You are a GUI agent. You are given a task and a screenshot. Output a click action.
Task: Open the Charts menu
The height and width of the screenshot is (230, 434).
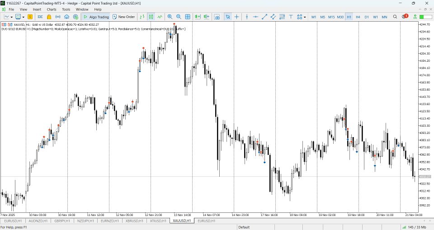52,9
